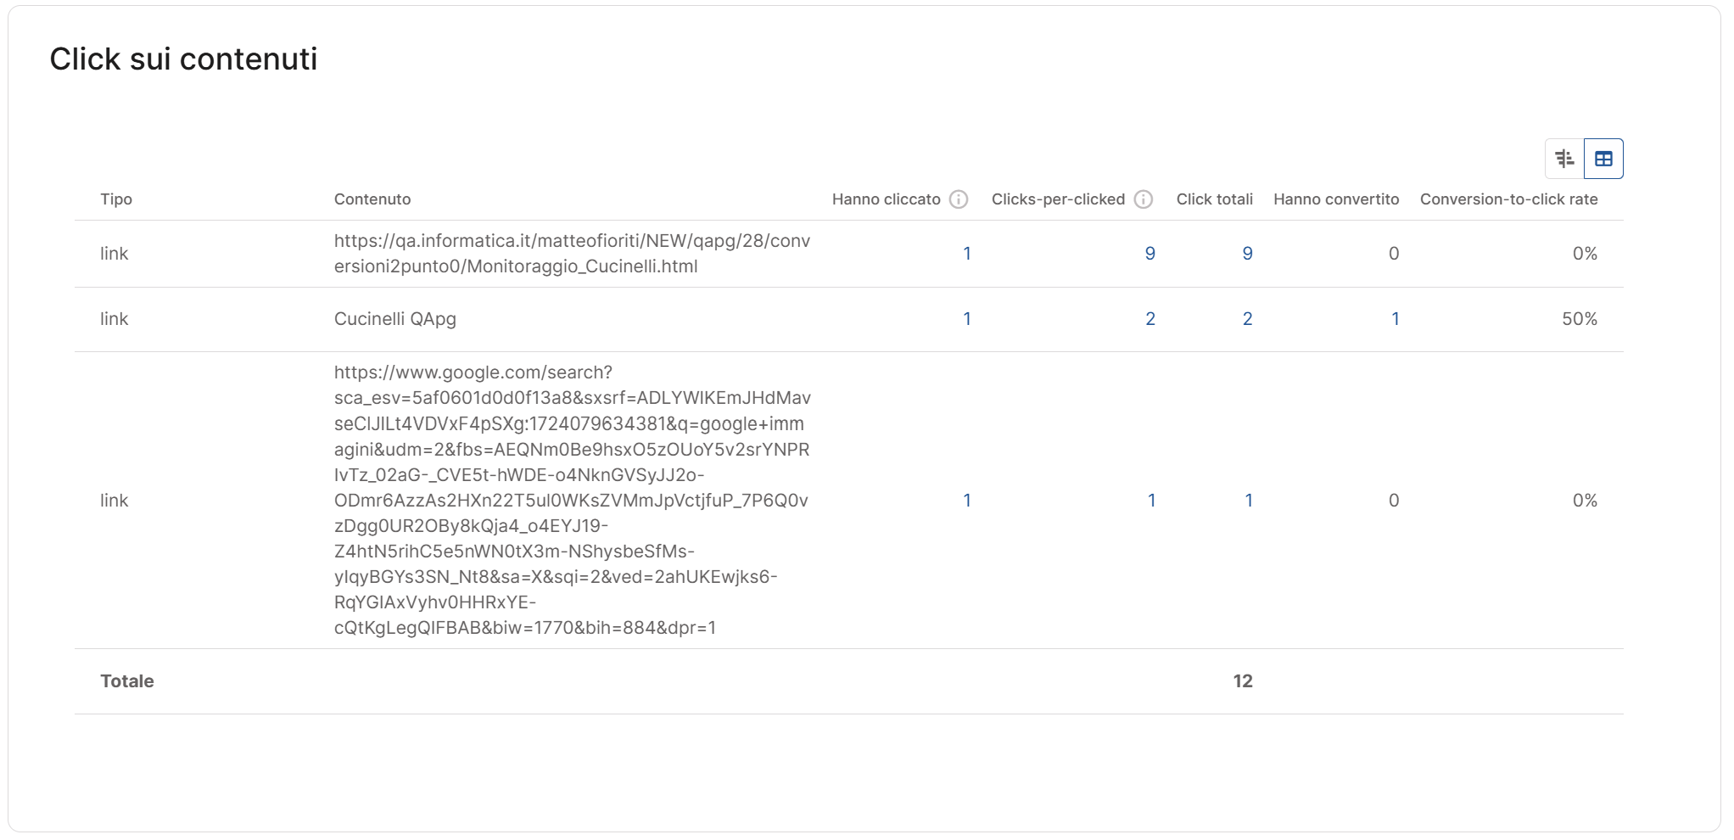Select the Cucinelli QApg content text

click(395, 319)
